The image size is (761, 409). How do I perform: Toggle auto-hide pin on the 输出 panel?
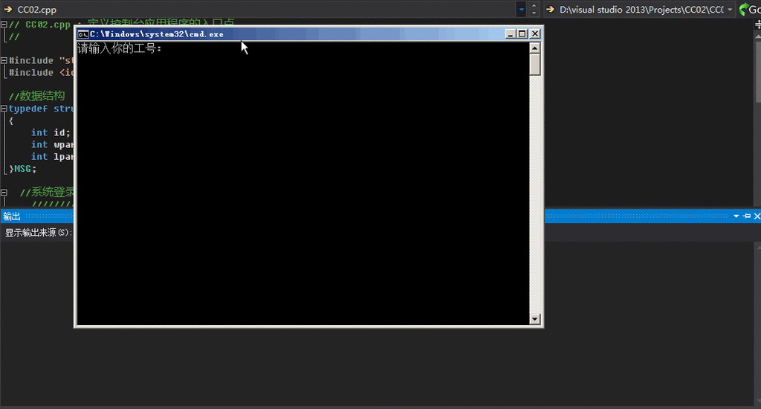click(747, 216)
